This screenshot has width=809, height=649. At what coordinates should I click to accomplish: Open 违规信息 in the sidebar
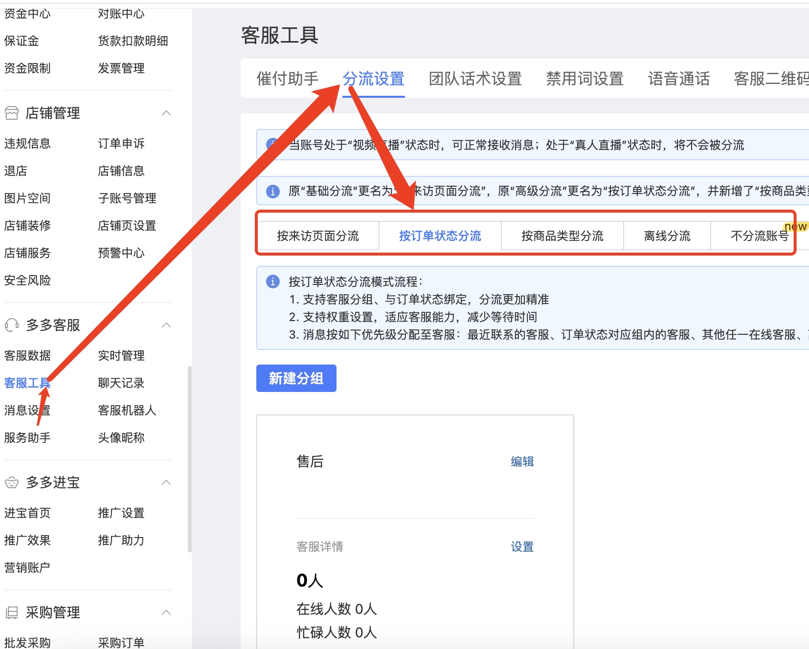click(x=27, y=144)
